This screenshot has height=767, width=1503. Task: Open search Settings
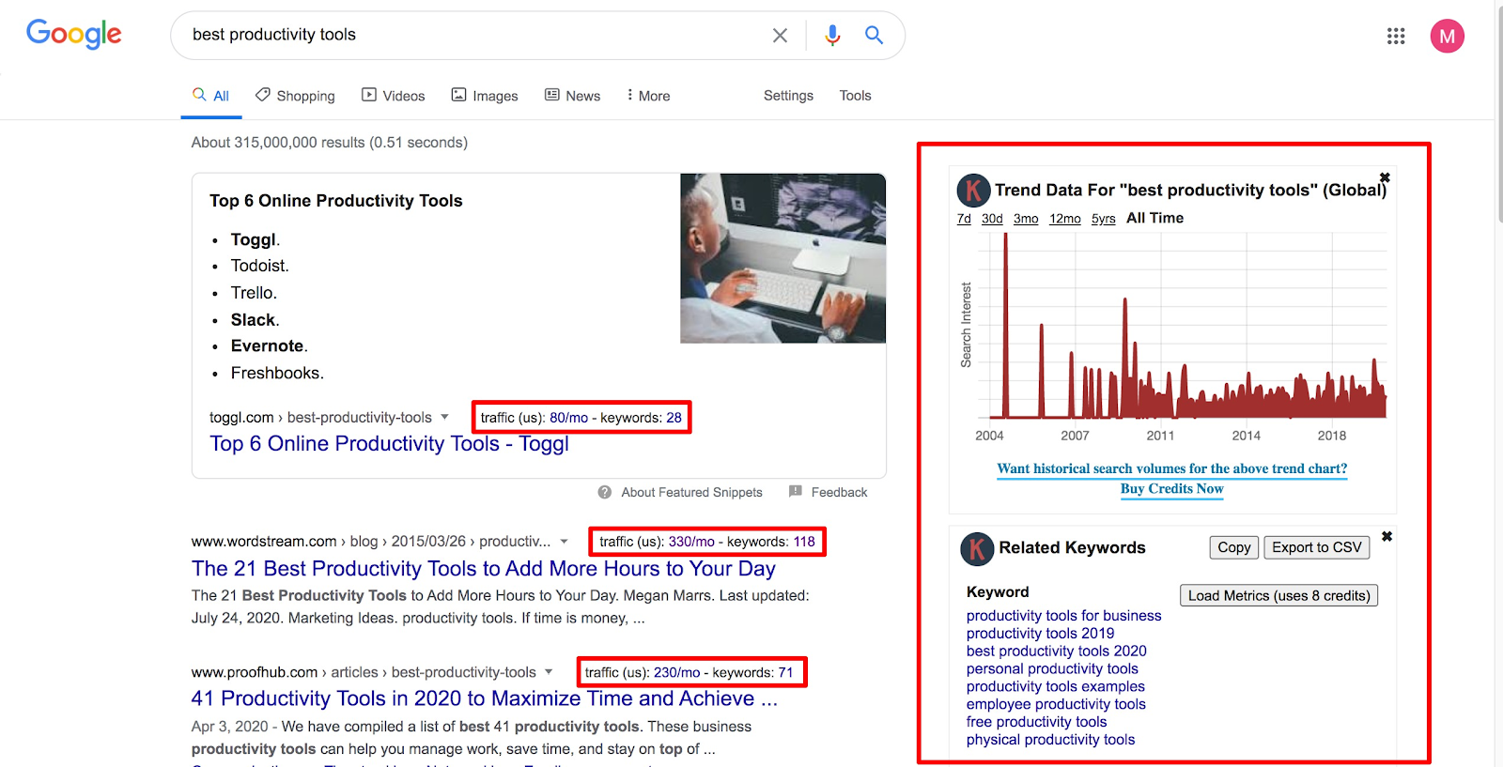click(x=788, y=96)
